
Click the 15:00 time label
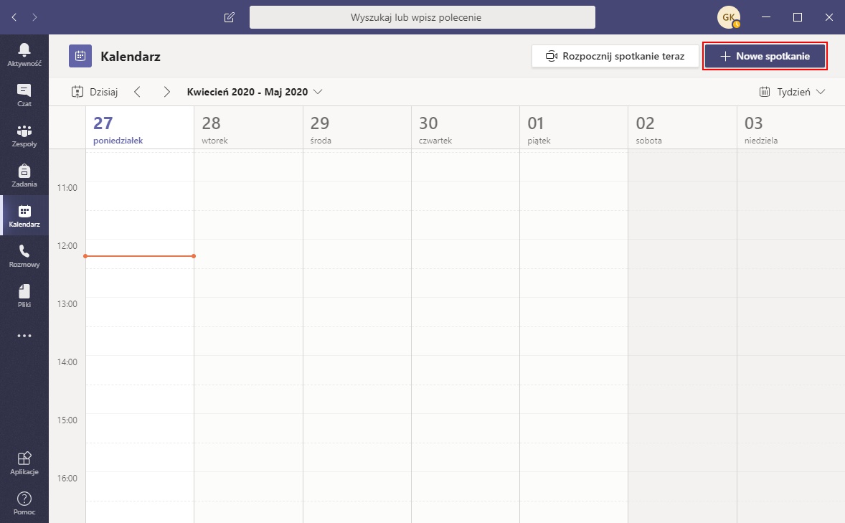tap(67, 420)
